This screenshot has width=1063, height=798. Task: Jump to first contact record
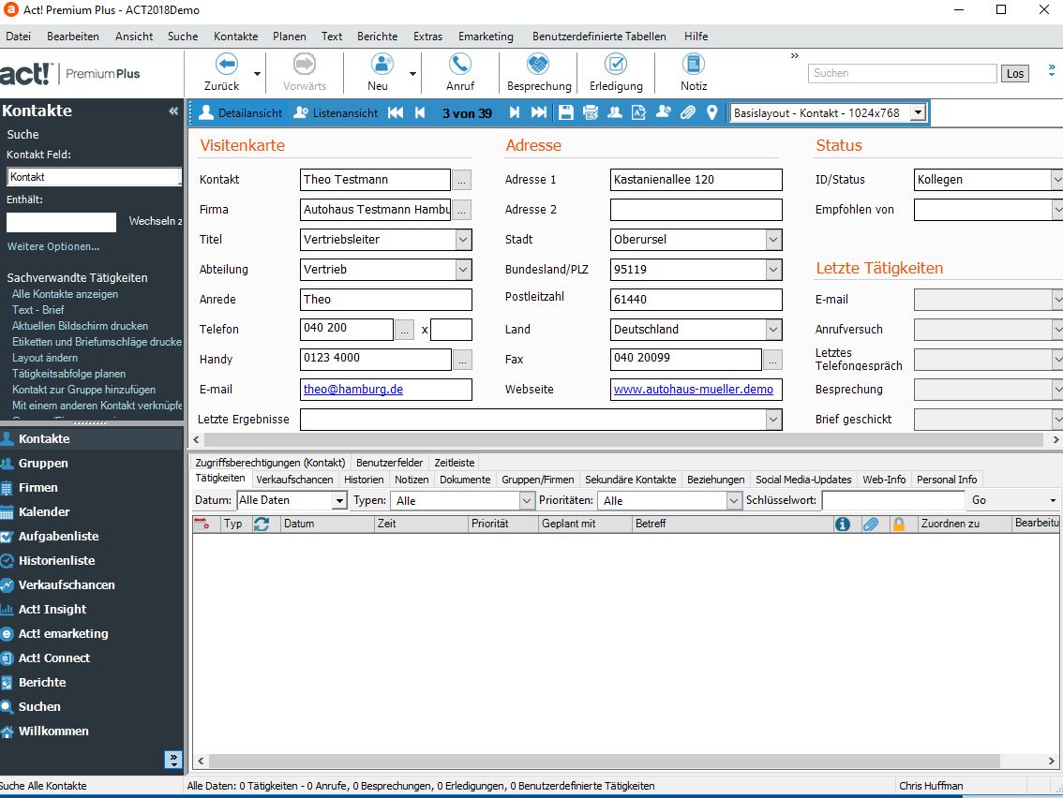pos(396,113)
